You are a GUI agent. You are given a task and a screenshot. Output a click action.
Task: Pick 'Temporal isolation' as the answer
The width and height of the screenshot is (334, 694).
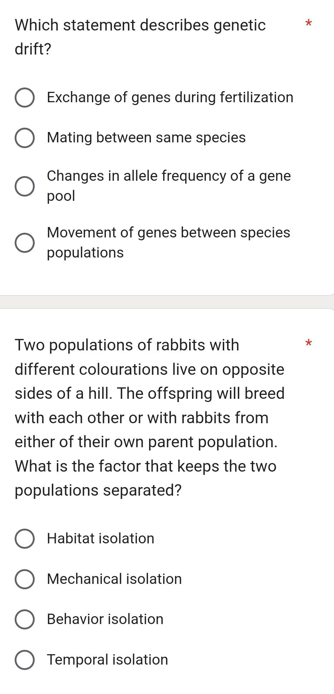tap(25, 659)
